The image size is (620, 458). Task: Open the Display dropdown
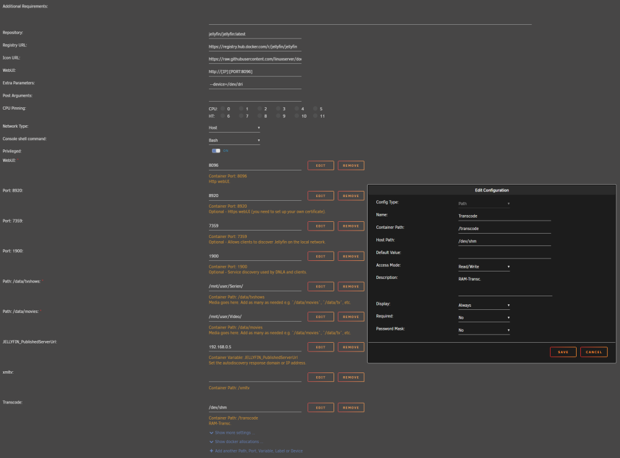coord(484,305)
